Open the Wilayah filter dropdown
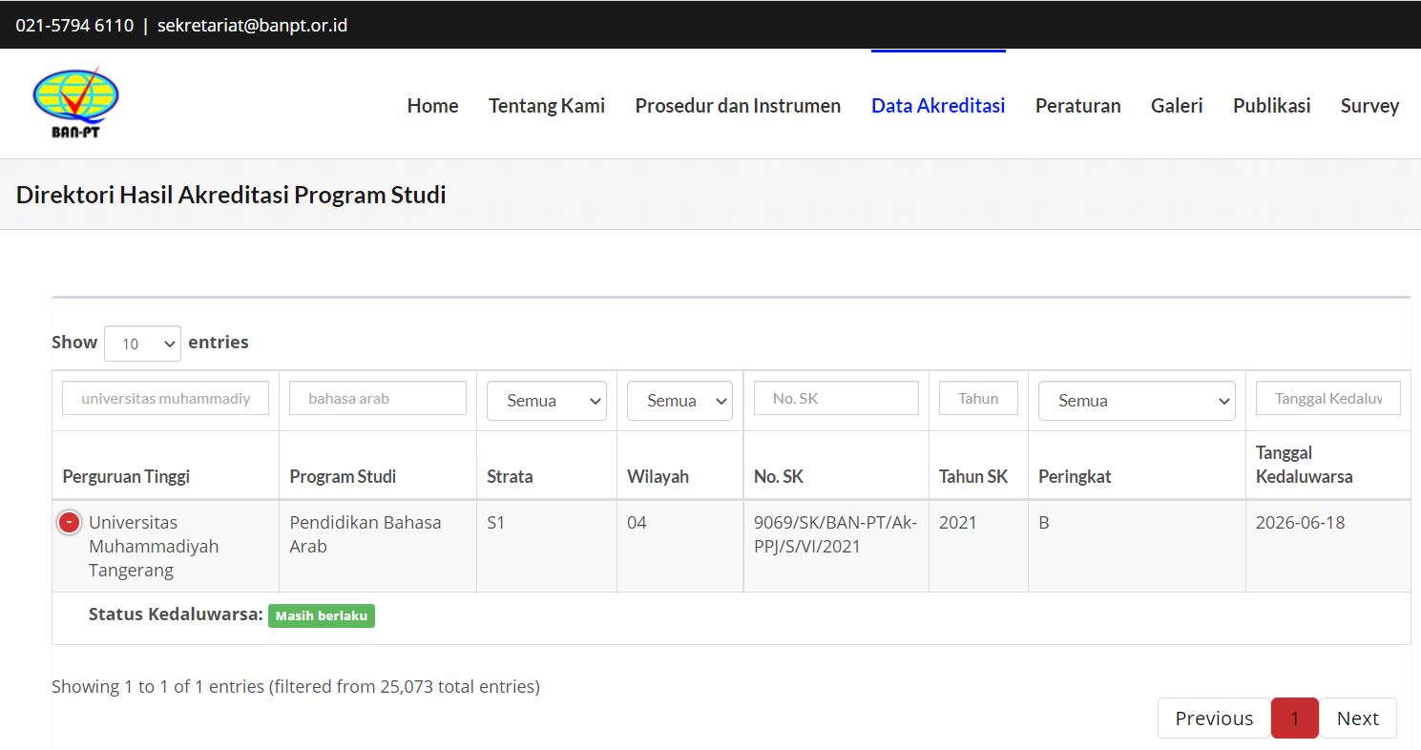Viewport: 1421px width, 750px height. (x=679, y=401)
